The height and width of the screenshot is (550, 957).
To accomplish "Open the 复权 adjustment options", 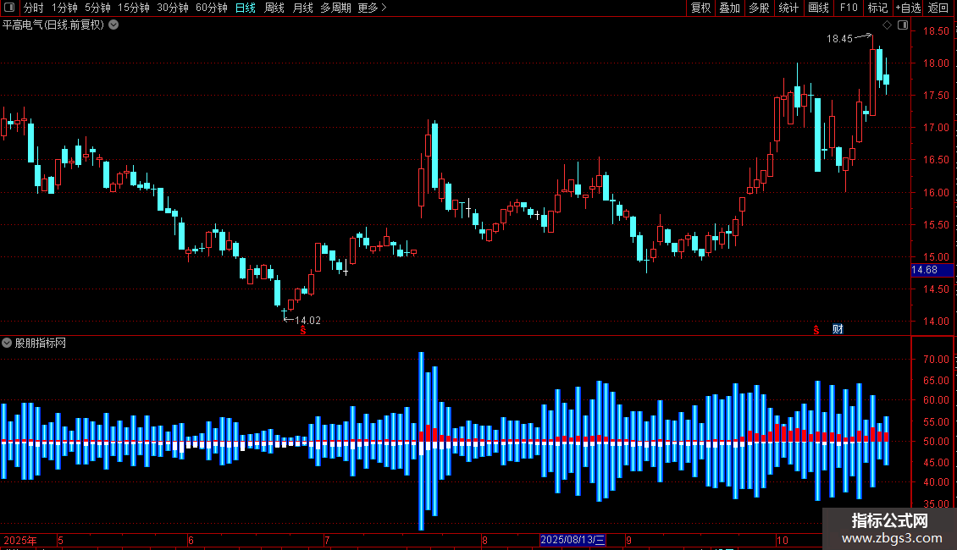I will (700, 8).
